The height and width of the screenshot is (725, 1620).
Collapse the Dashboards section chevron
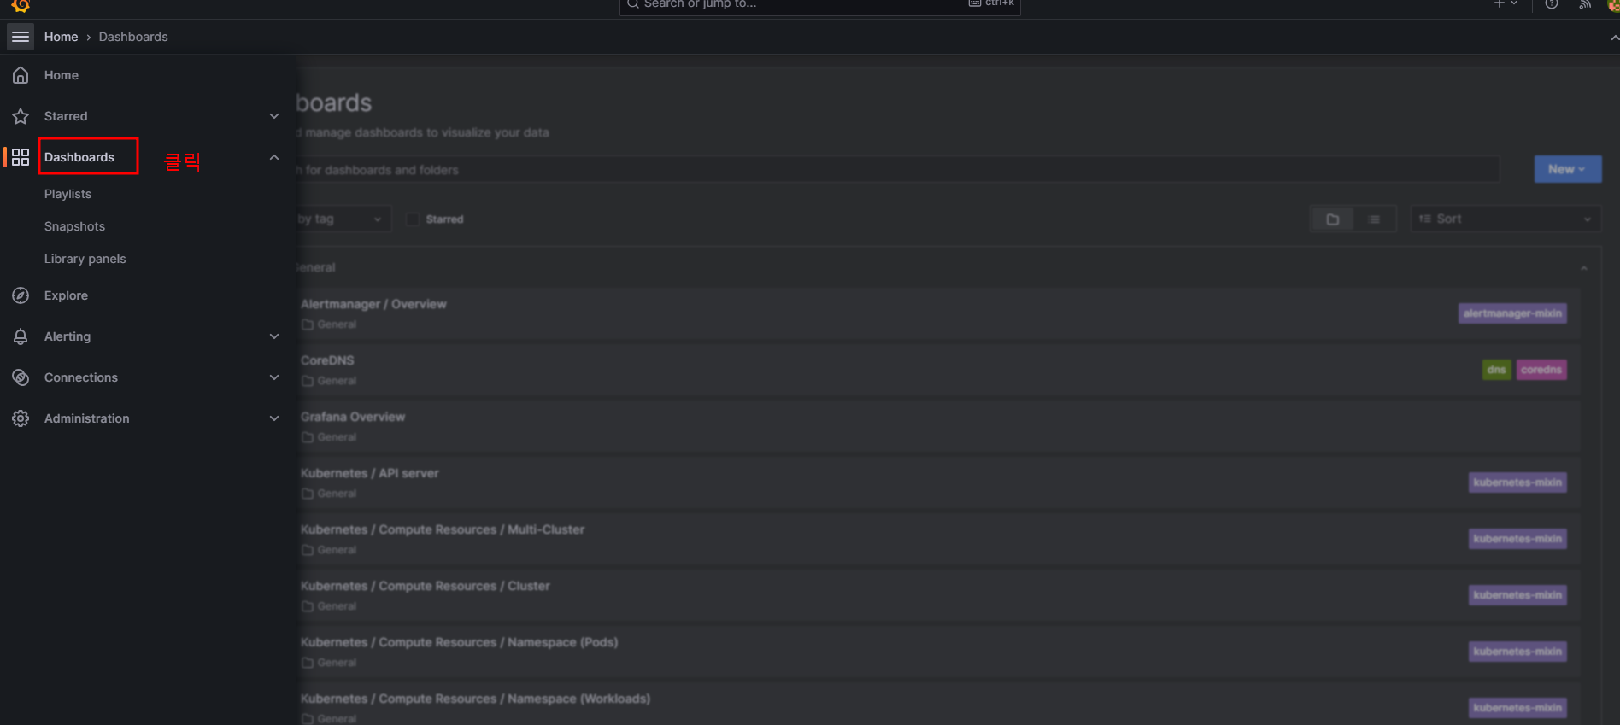click(274, 157)
